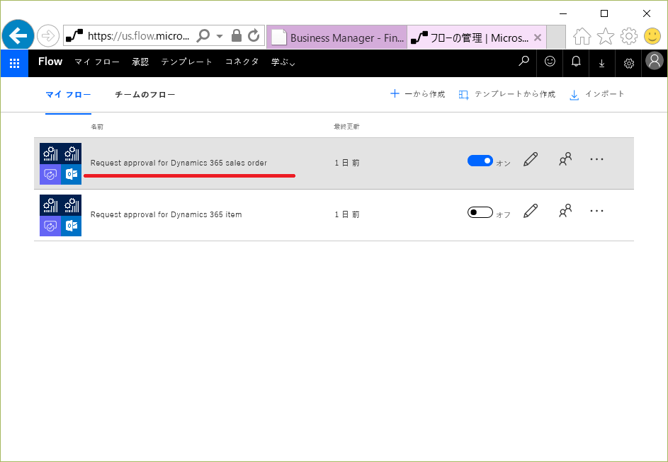Viewport: 668px width, 462px height.
Task: Open a new browser tab button
Action: coord(556,37)
